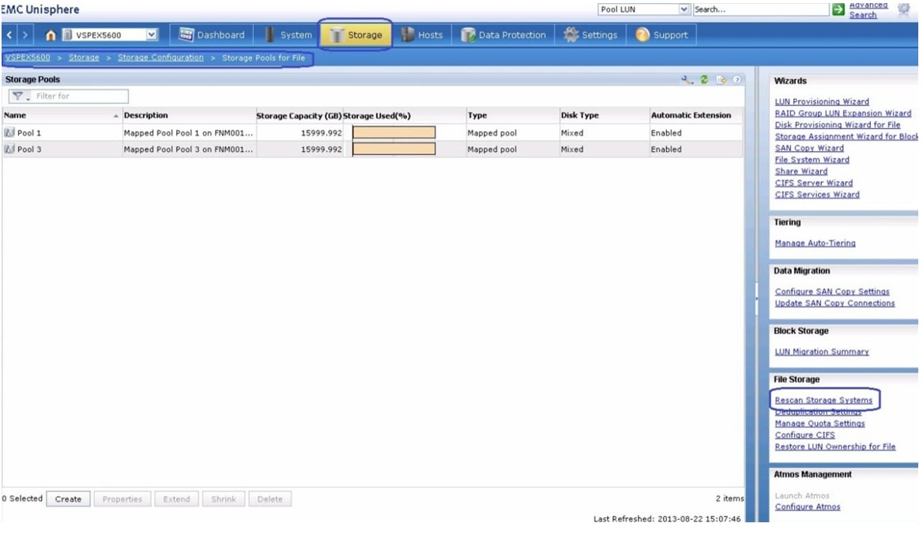Open the Dashboard tab

pos(211,35)
